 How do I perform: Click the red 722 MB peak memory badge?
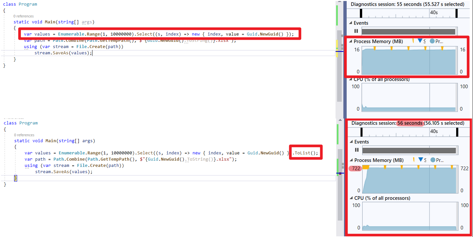[x=355, y=168]
